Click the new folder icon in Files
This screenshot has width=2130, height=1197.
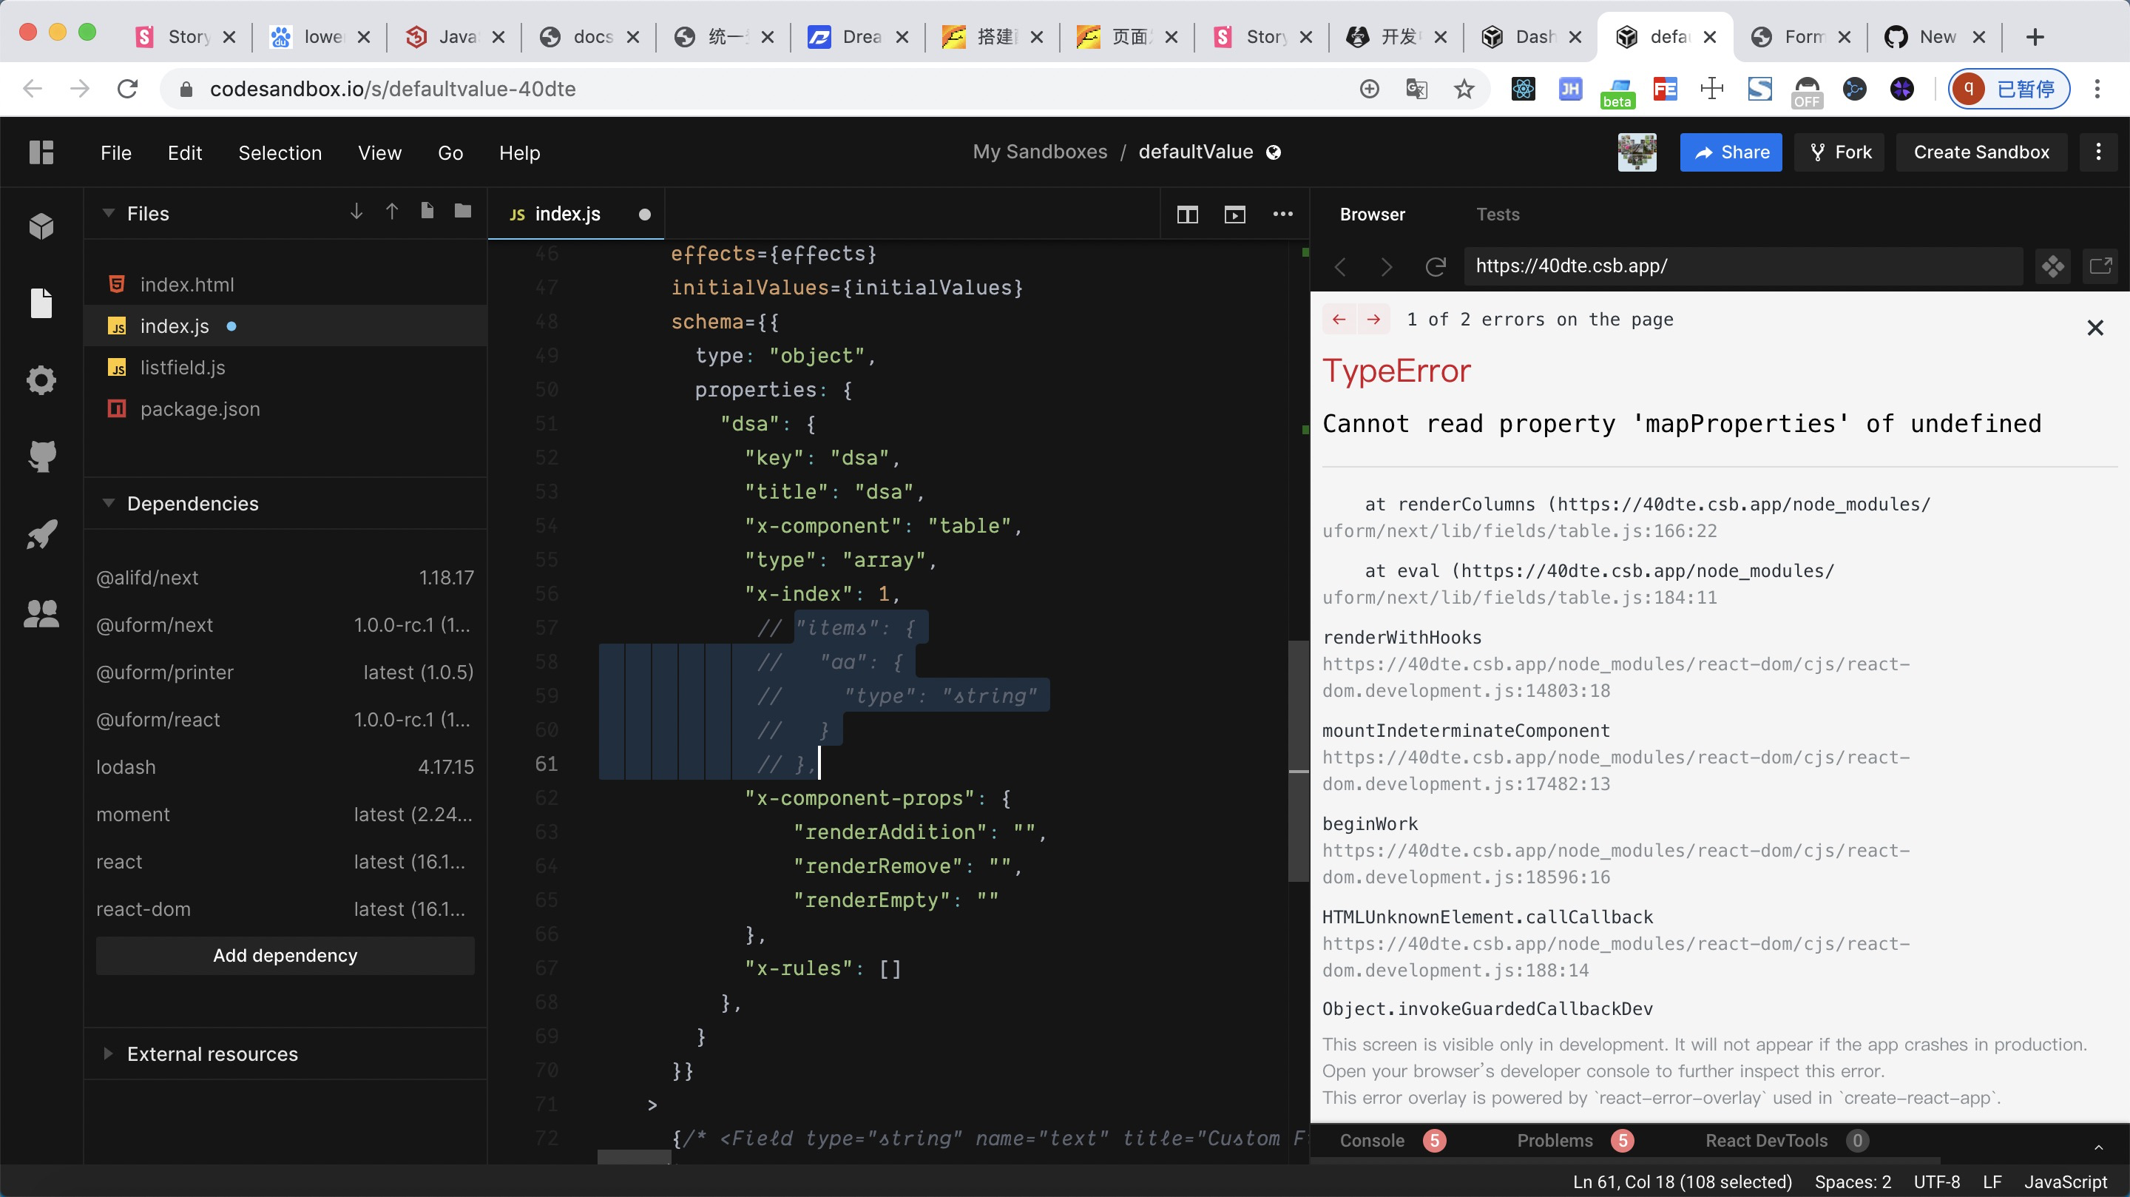click(x=462, y=212)
